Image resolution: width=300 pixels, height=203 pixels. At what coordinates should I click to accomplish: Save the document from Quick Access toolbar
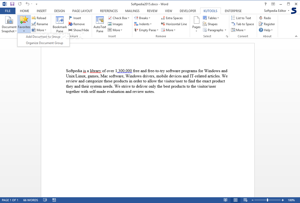(12, 4)
